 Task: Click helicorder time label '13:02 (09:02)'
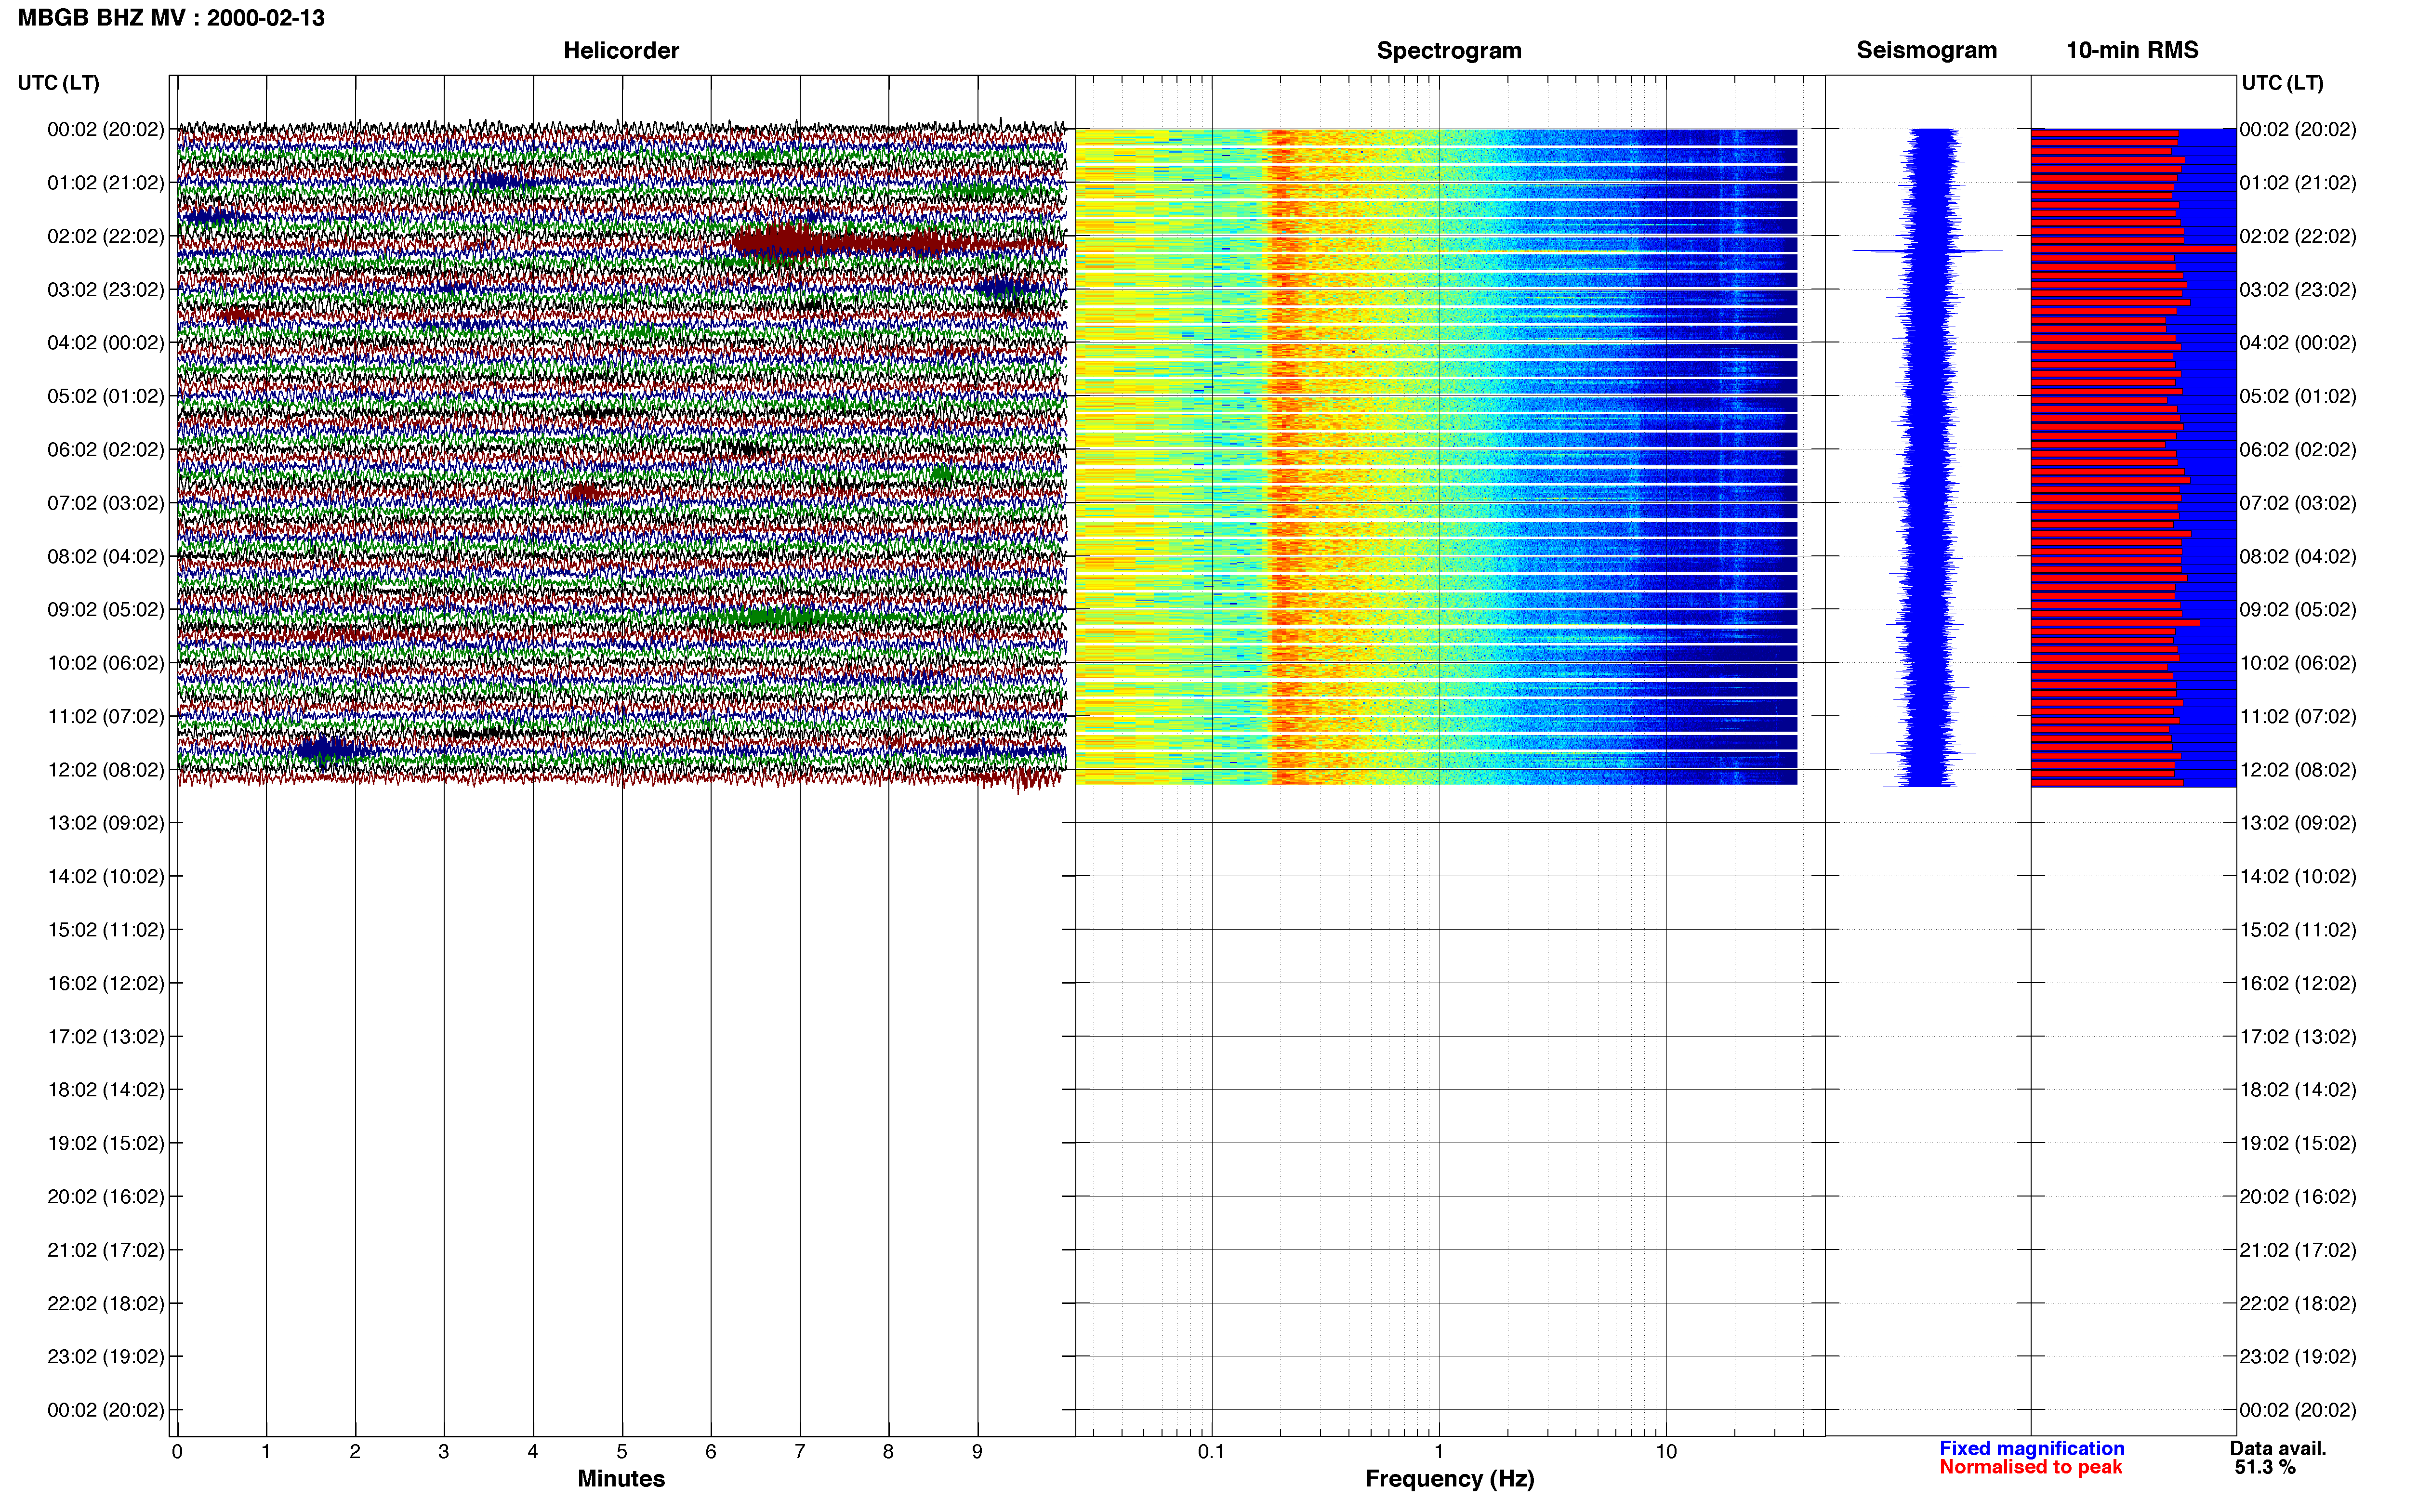[x=105, y=823]
